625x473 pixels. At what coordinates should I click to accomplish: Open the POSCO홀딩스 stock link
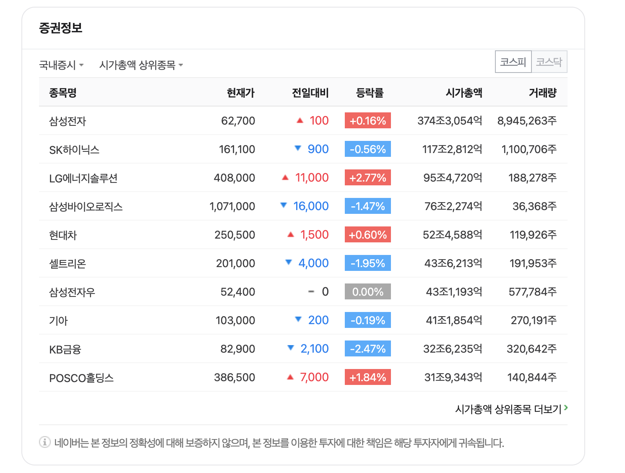pyautogui.click(x=81, y=378)
